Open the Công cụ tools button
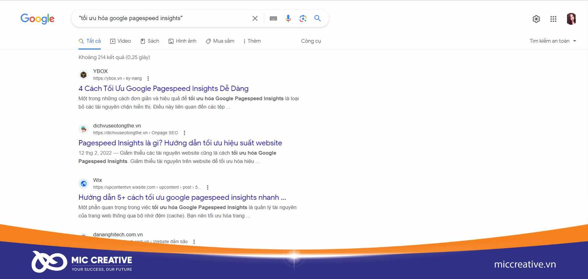 click(311, 41)
